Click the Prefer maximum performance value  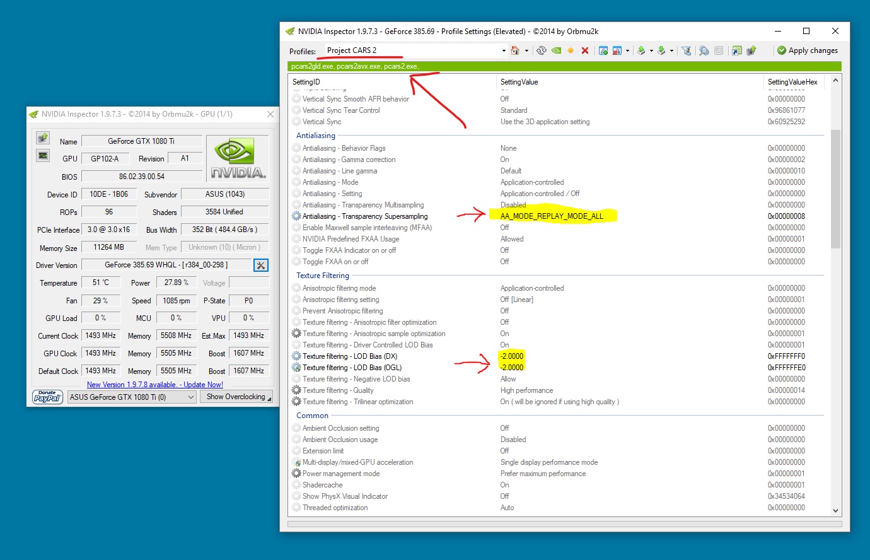(x=543, y=474)
